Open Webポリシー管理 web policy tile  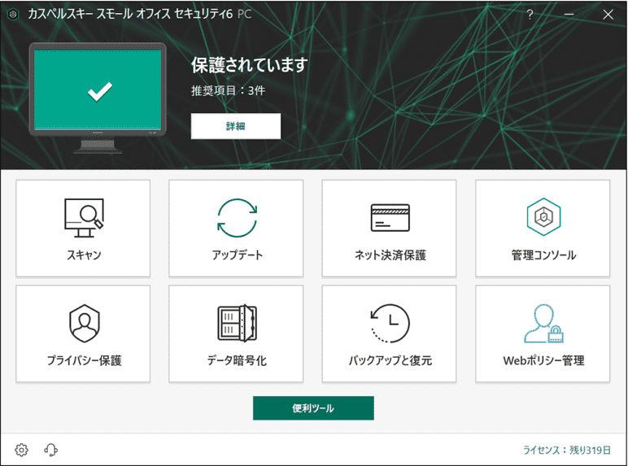[x=543, y=334]
